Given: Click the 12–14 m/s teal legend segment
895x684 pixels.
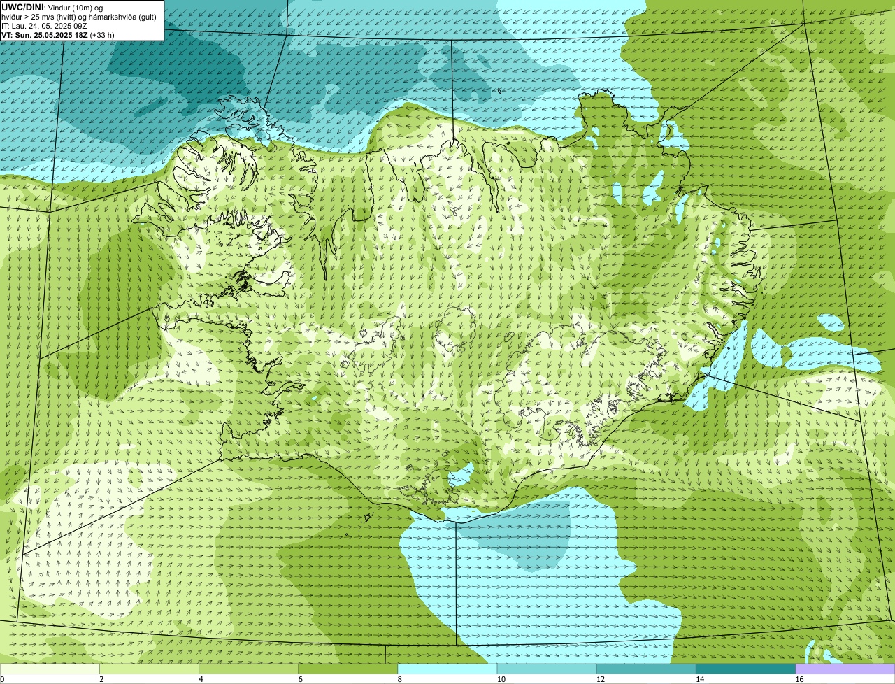Looking at the screenshot, I should click(646, 669).
